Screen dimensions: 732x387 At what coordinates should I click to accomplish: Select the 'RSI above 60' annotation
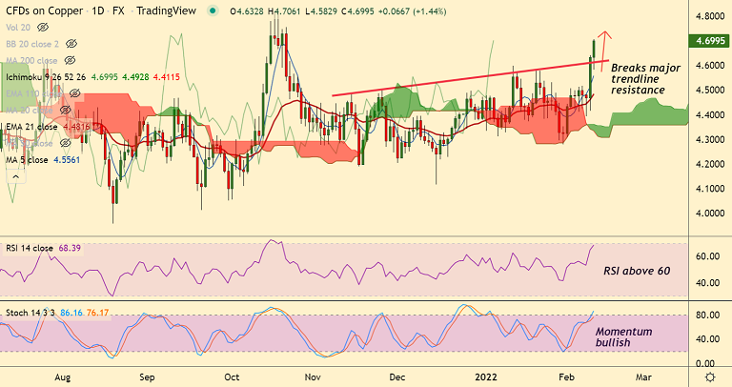pos(637,271)
